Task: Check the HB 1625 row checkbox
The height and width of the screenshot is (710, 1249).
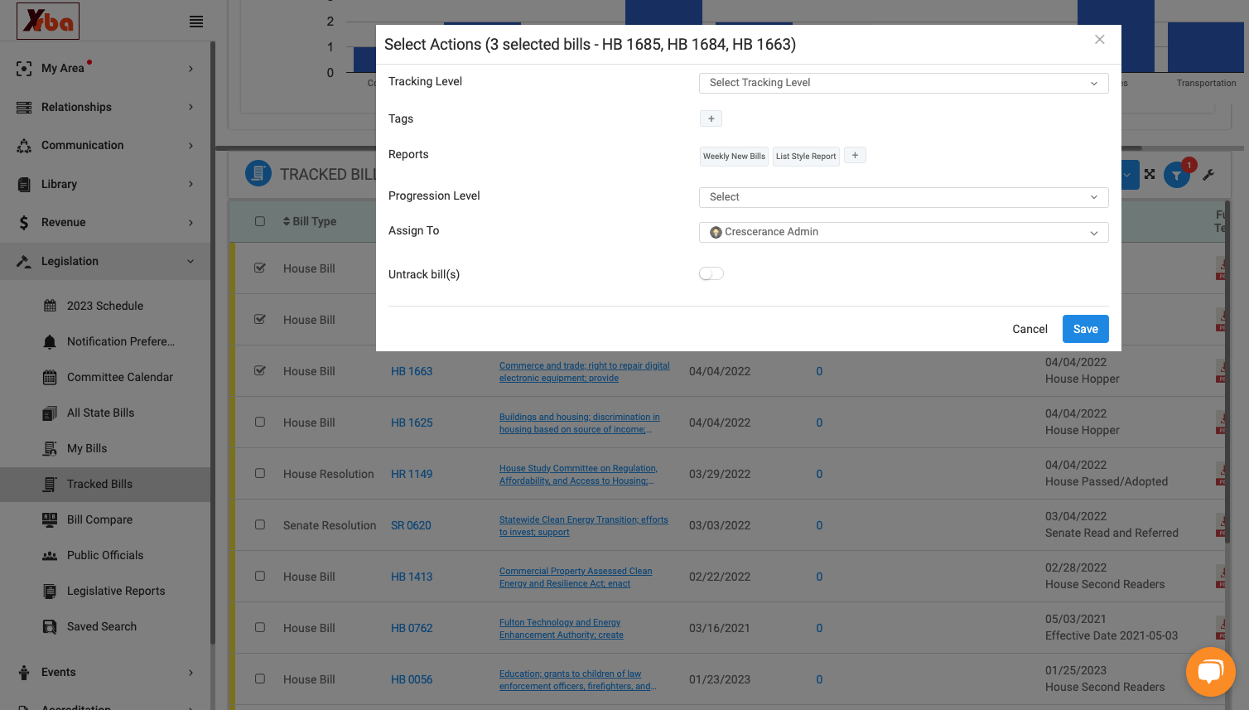Action: (x=260, y=422)
